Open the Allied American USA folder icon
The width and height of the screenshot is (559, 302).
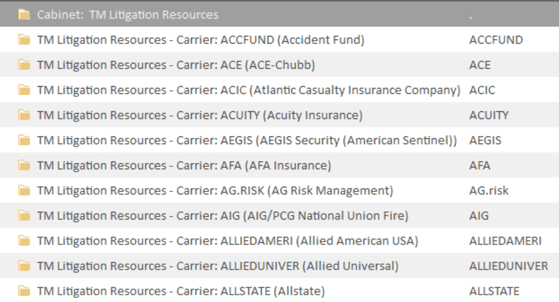pos(25,241)
